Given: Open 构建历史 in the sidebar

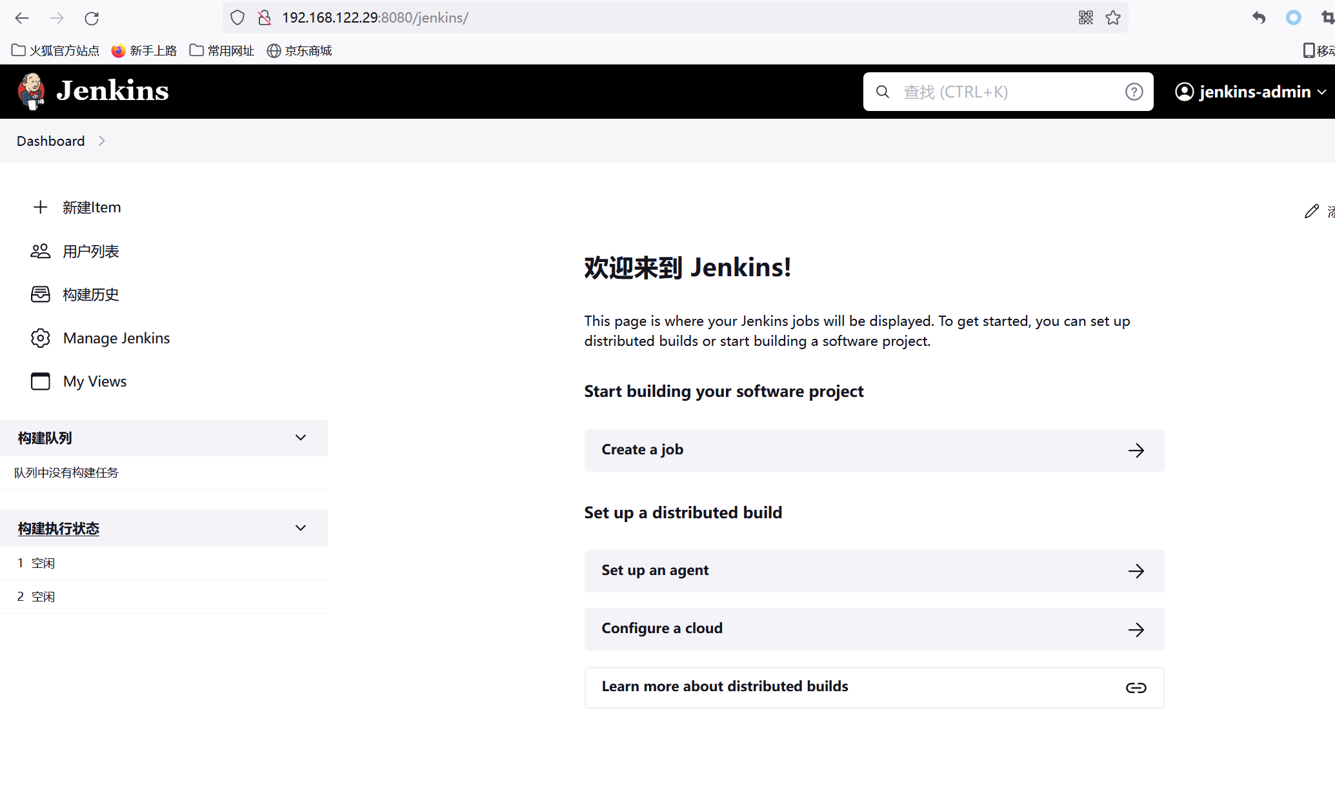Looking at the screenshot, I should point(90,294).
